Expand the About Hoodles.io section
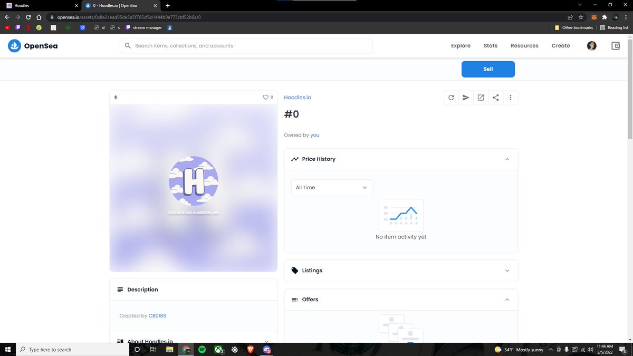Viewport: 633px width, 356px height. [x=266, y=341]
